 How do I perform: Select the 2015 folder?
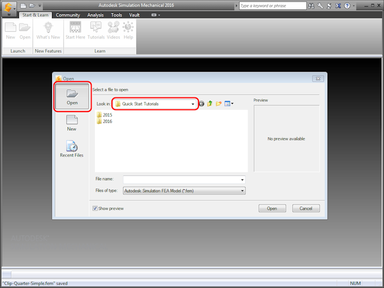pos(104,115)
